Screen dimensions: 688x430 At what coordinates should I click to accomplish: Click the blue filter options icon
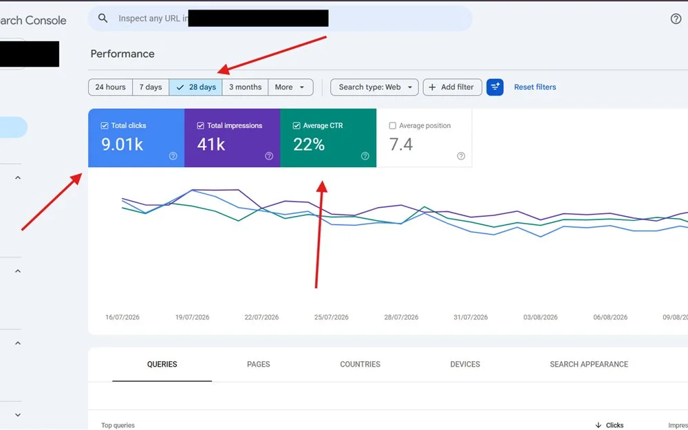[495, 87]
